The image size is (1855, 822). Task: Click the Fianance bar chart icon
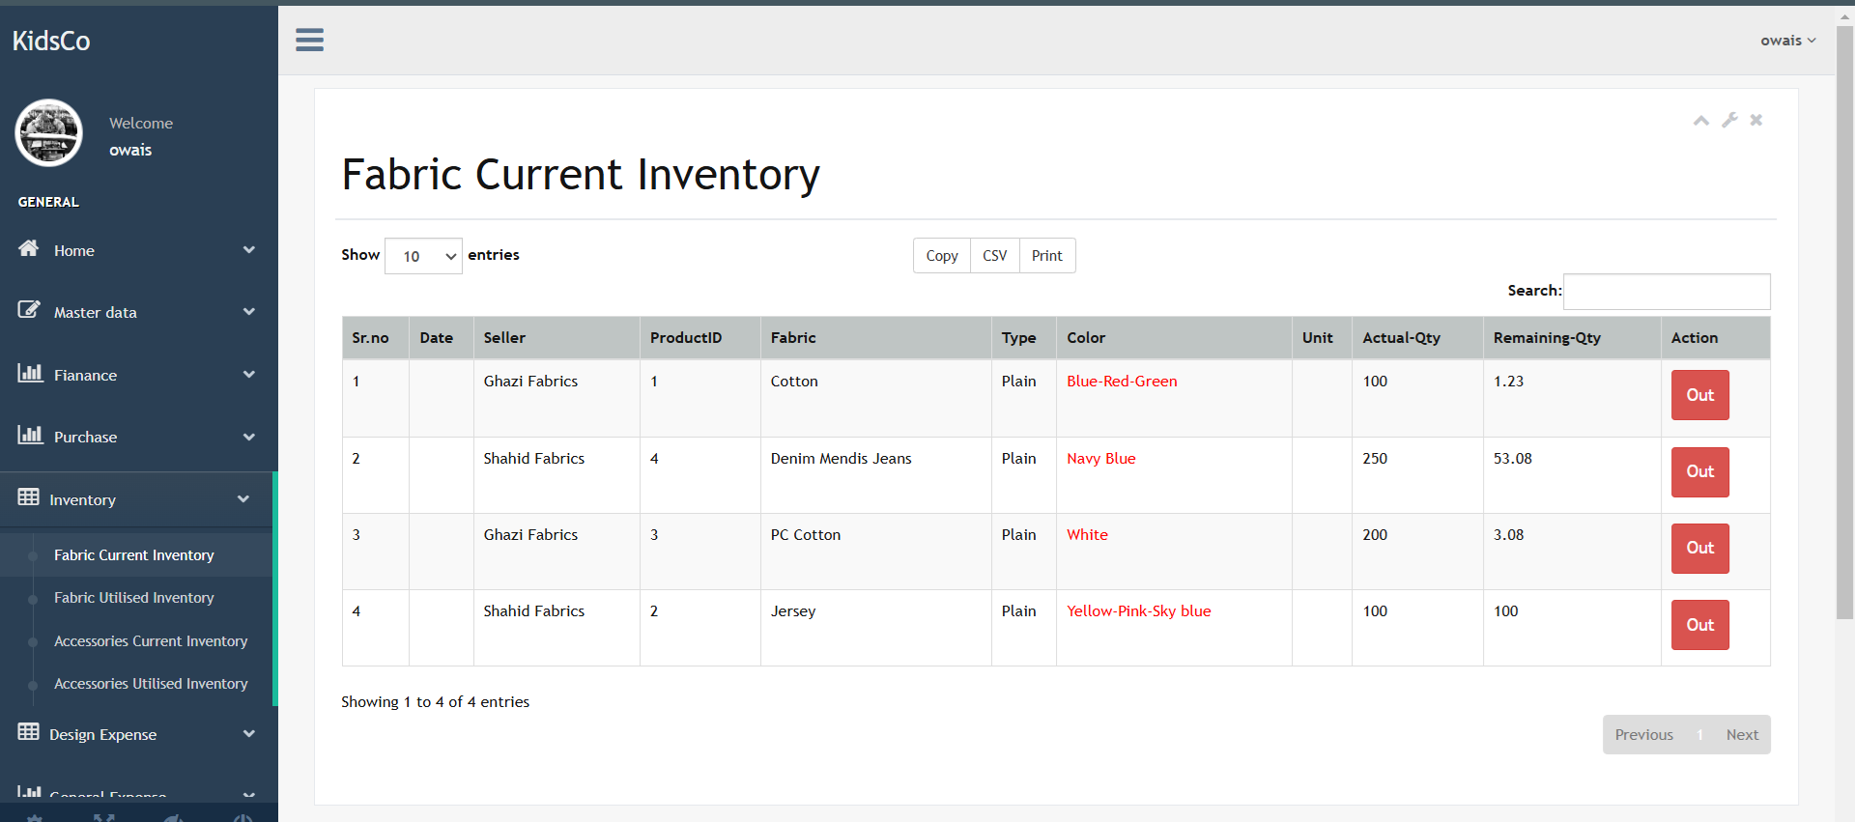tap(30, 374)
